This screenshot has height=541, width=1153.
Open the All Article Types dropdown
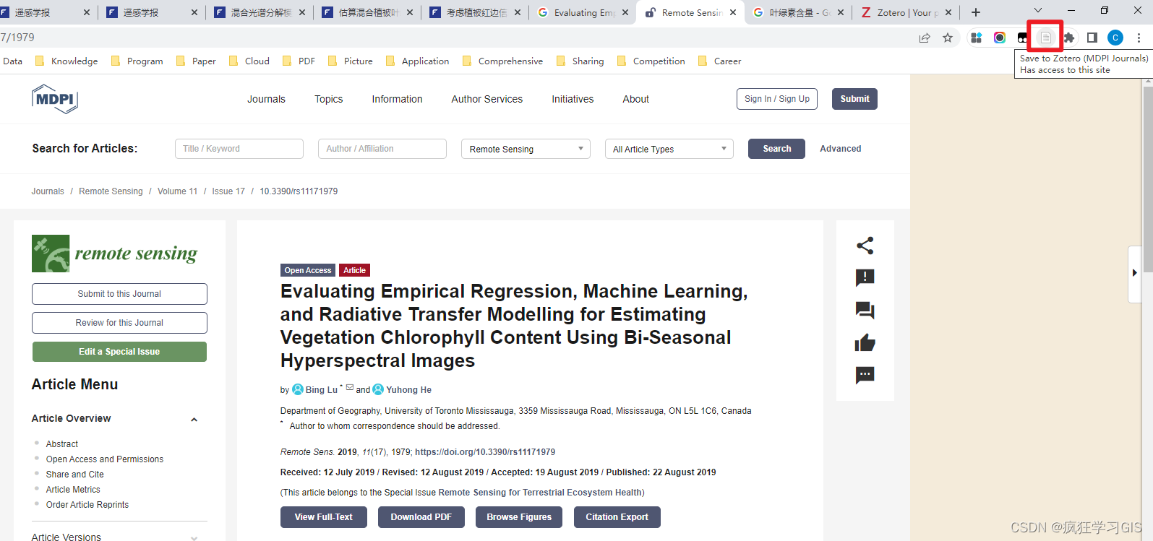click(x=669, y=149)
